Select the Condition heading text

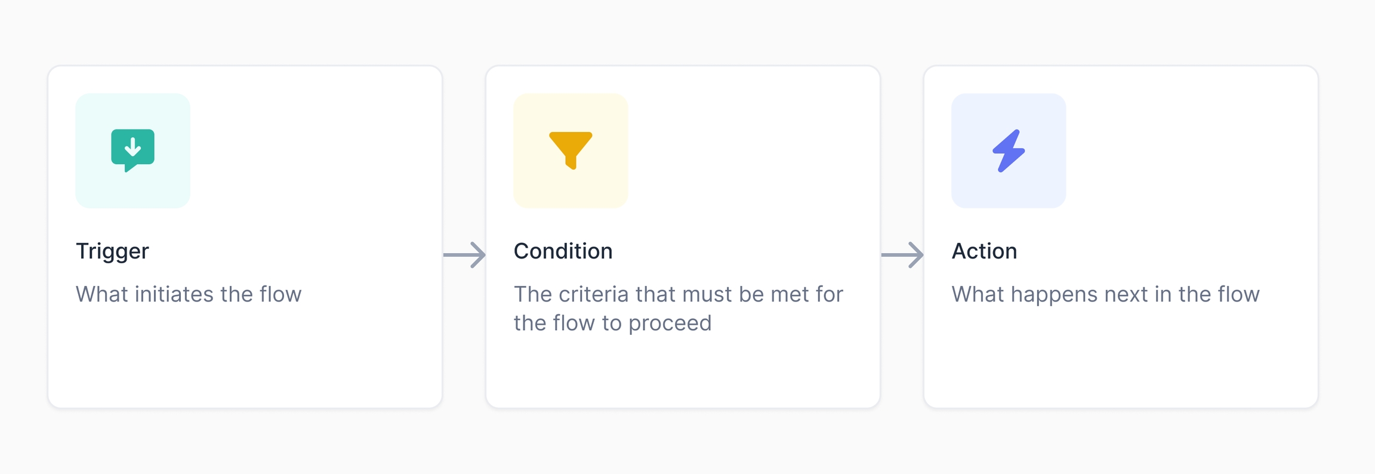coord(563,251)
